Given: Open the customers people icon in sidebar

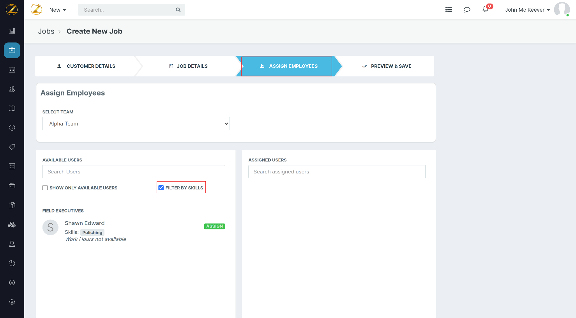Looking at the screenshot, I should (x=12, y=89).
